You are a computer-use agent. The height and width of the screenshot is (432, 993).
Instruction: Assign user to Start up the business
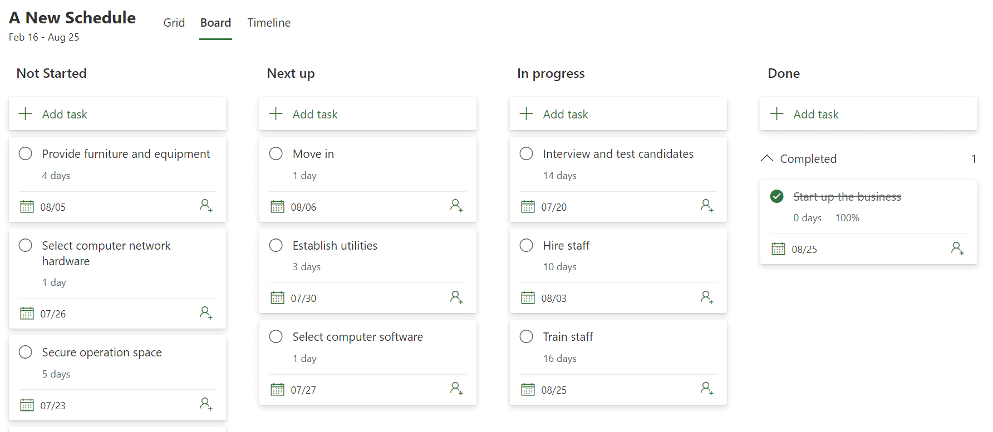point(957,249)
